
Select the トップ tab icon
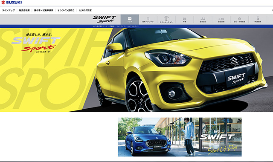click(130, 20)
